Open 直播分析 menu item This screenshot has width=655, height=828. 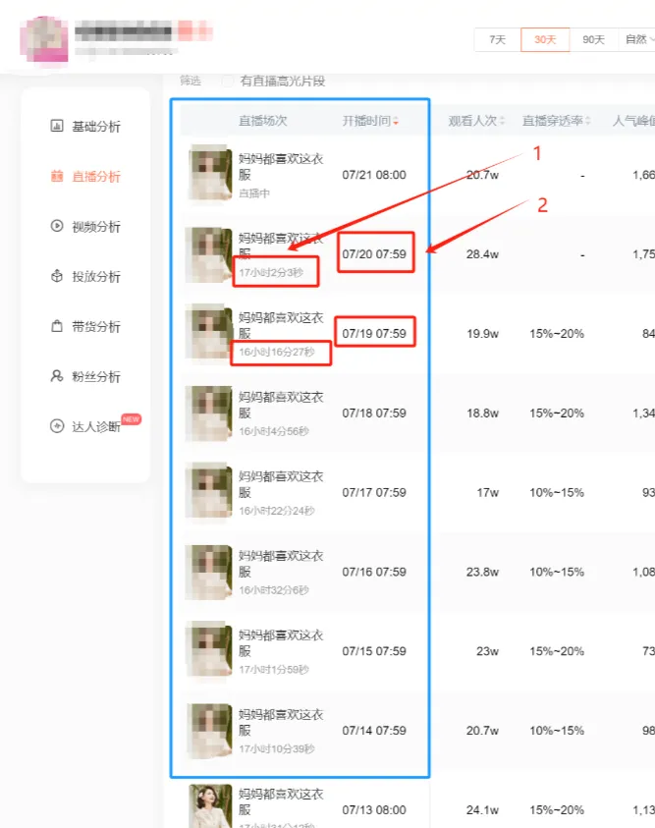coord(96,177)
